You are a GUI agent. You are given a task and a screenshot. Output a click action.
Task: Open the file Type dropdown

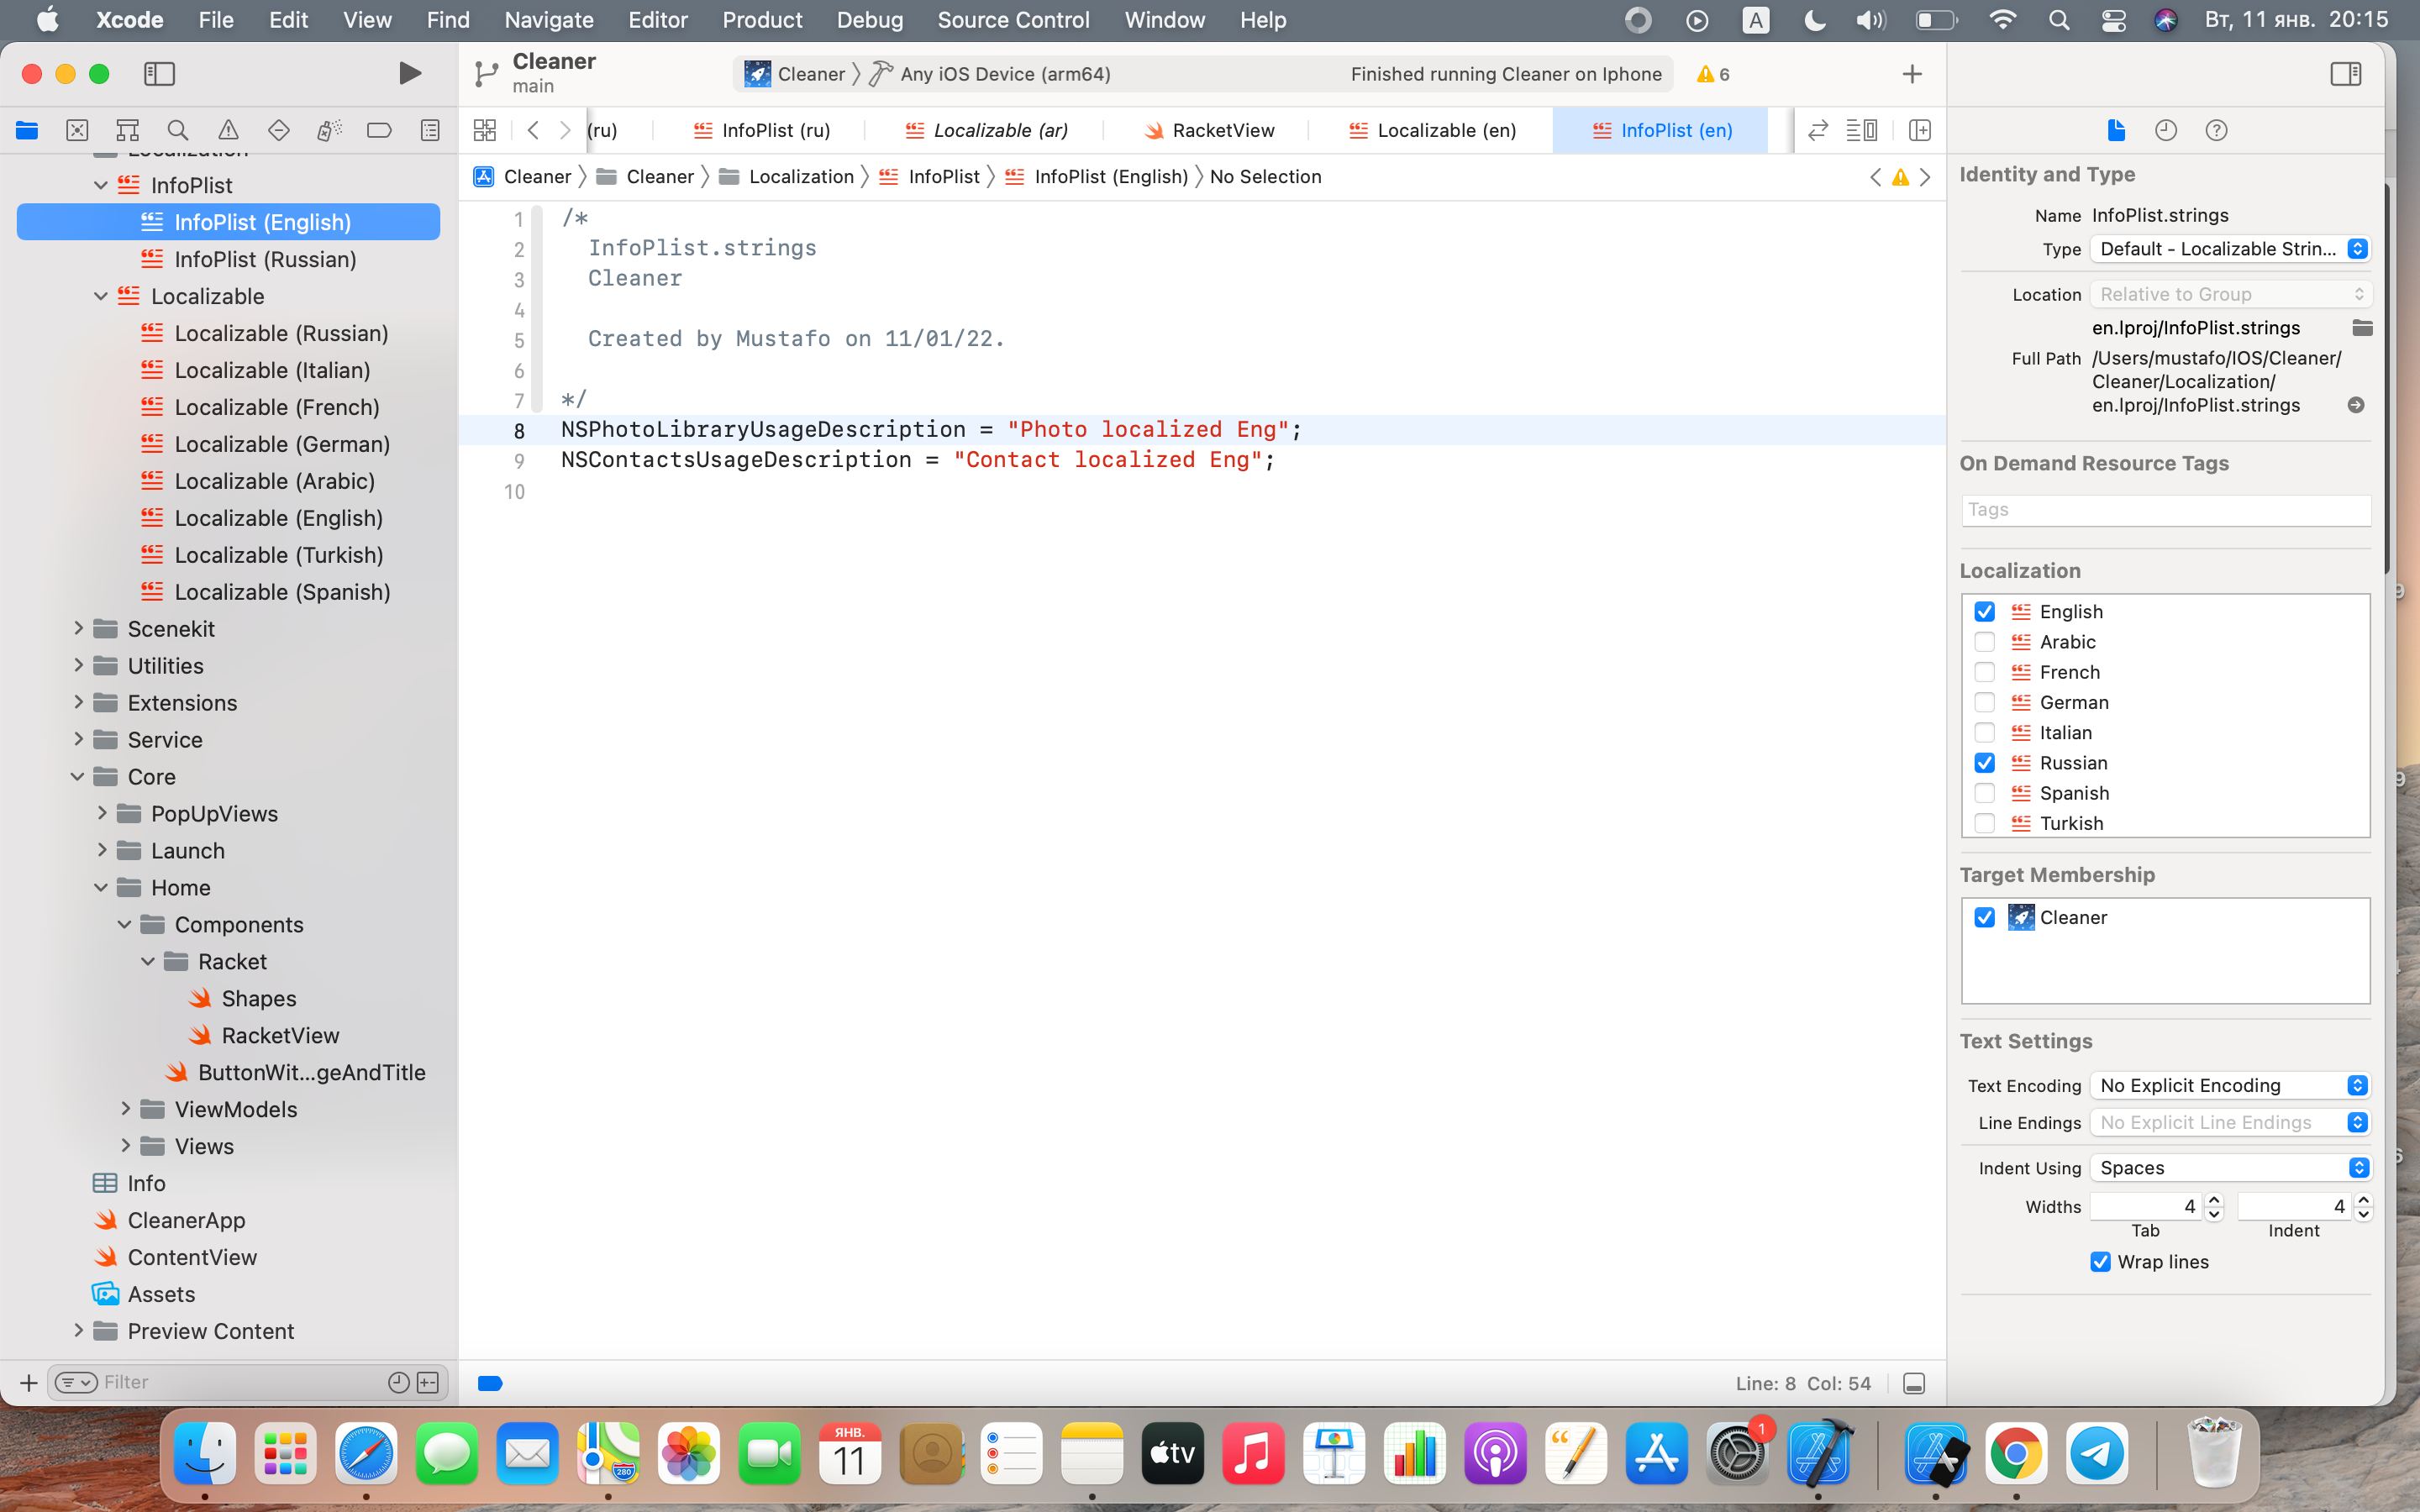tap(2230, 249)
